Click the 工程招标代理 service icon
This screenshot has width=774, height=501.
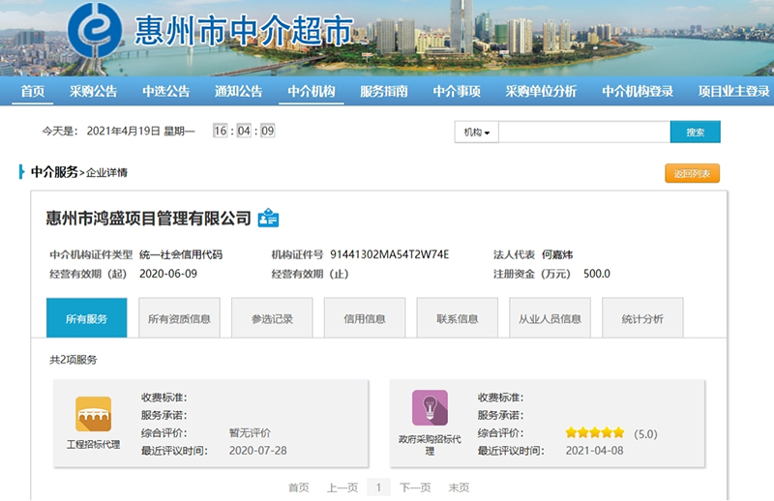93,414
